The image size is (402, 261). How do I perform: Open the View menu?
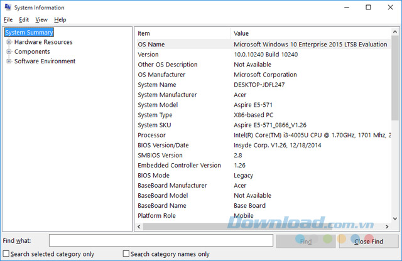(41, 19)
